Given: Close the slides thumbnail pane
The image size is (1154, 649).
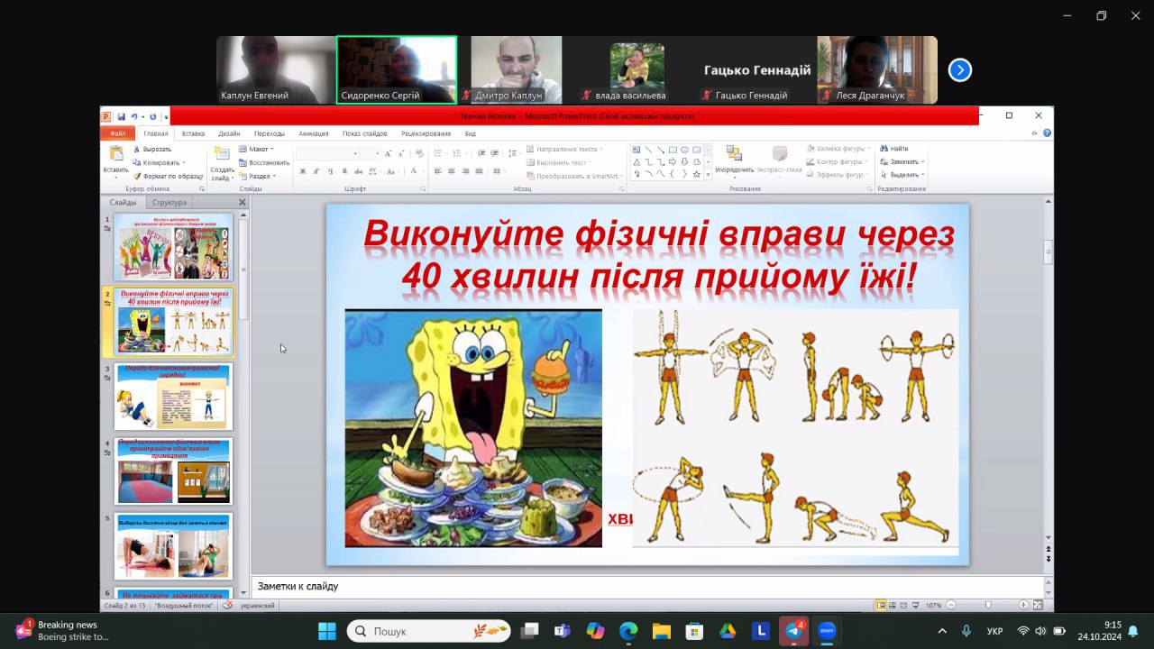Looking at the screenshot, I should pos(242,203).
